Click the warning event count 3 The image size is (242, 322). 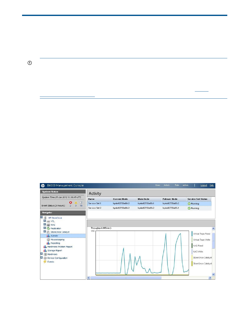76,206
